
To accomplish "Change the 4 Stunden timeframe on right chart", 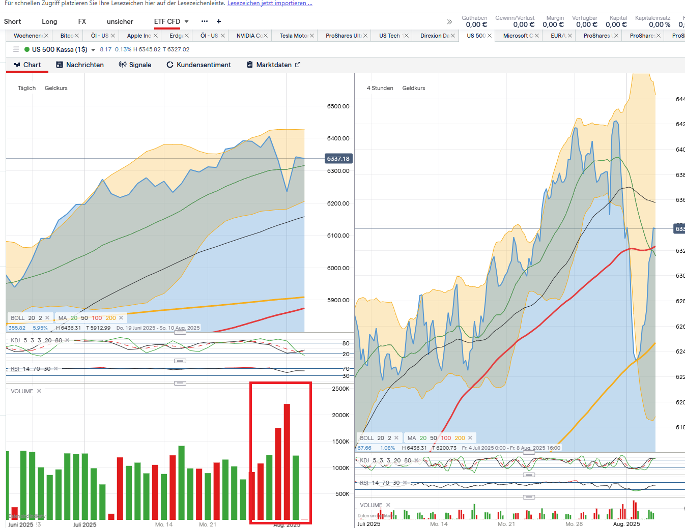I will [380, 88].
